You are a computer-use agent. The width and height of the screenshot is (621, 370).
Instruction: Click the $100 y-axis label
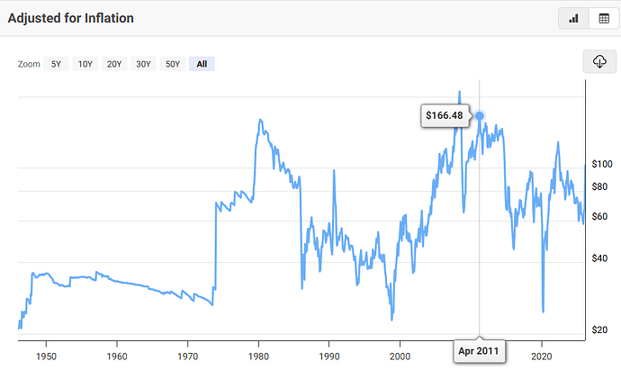602,164
